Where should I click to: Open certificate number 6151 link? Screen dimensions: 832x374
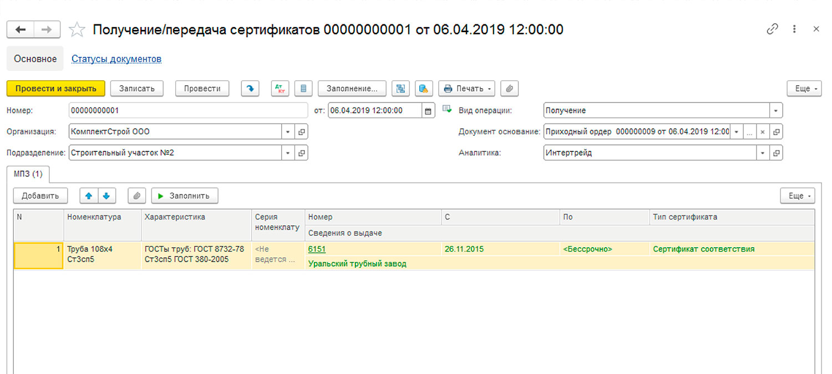[317, 249]
